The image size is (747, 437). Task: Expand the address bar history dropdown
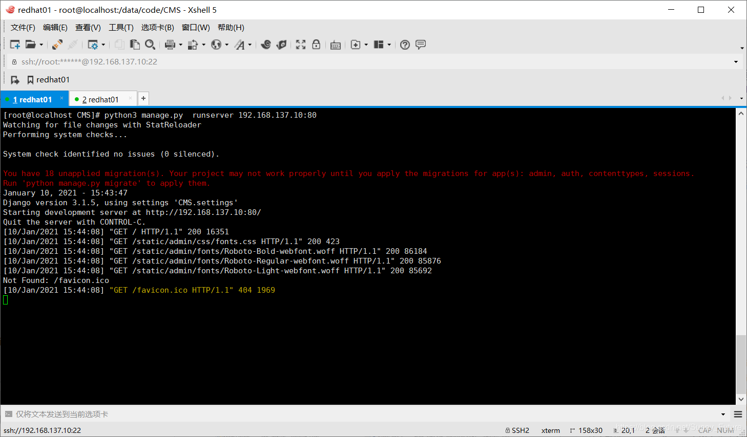[736, 62]
